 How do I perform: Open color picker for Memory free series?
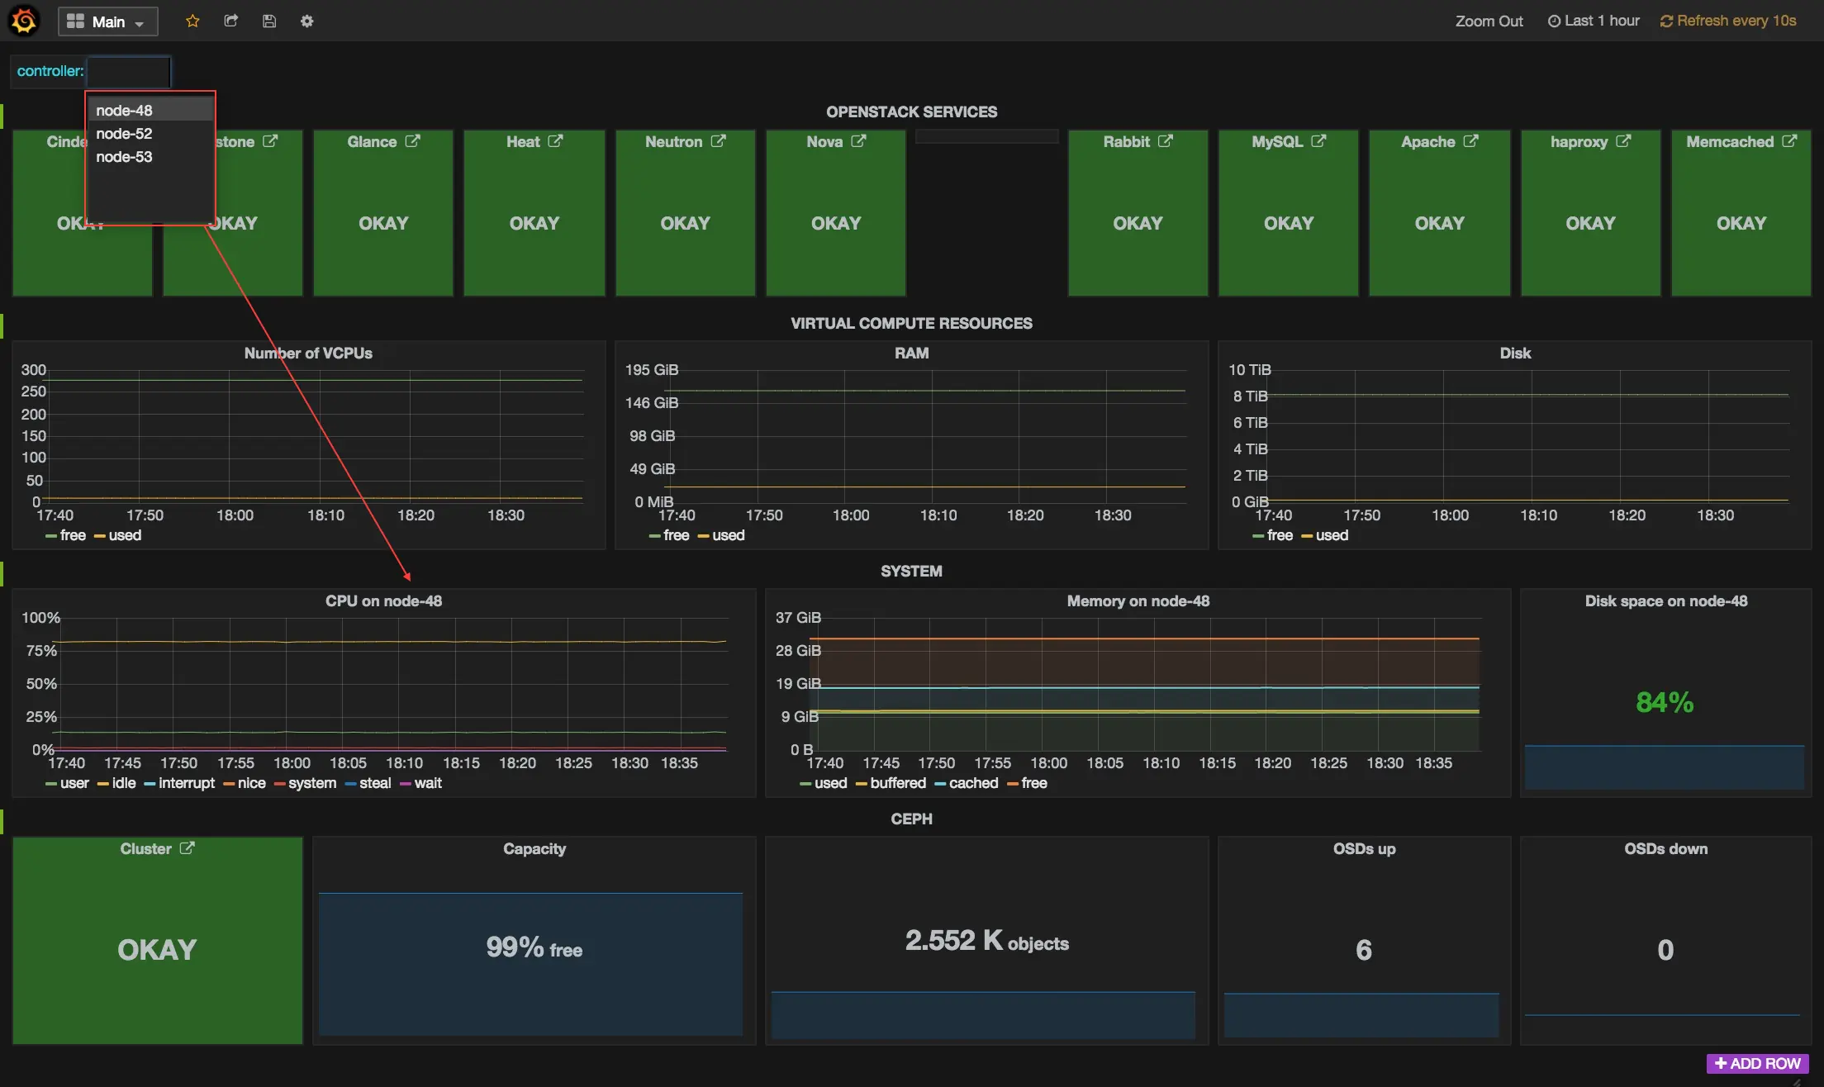click(x=1013, y=784)
